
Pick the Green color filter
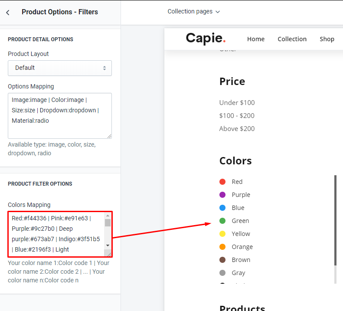coord(222,221)
